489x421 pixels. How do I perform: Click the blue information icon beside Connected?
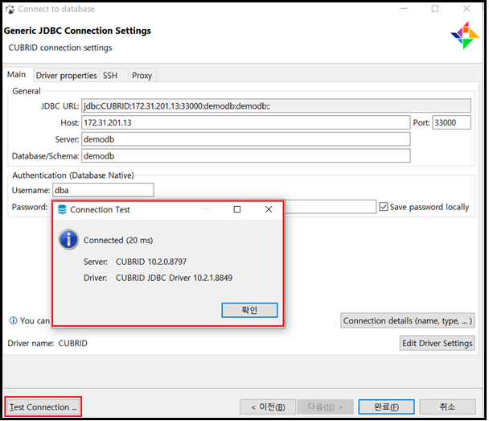pos(68,240)
